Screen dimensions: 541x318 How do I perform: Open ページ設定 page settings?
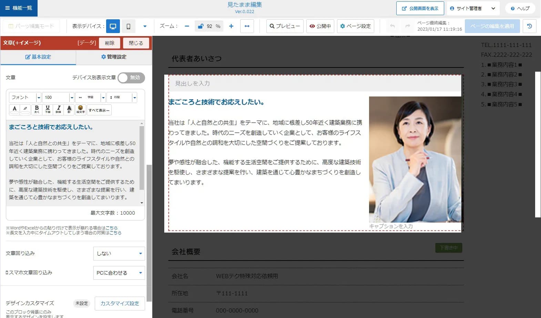point(356,26)
